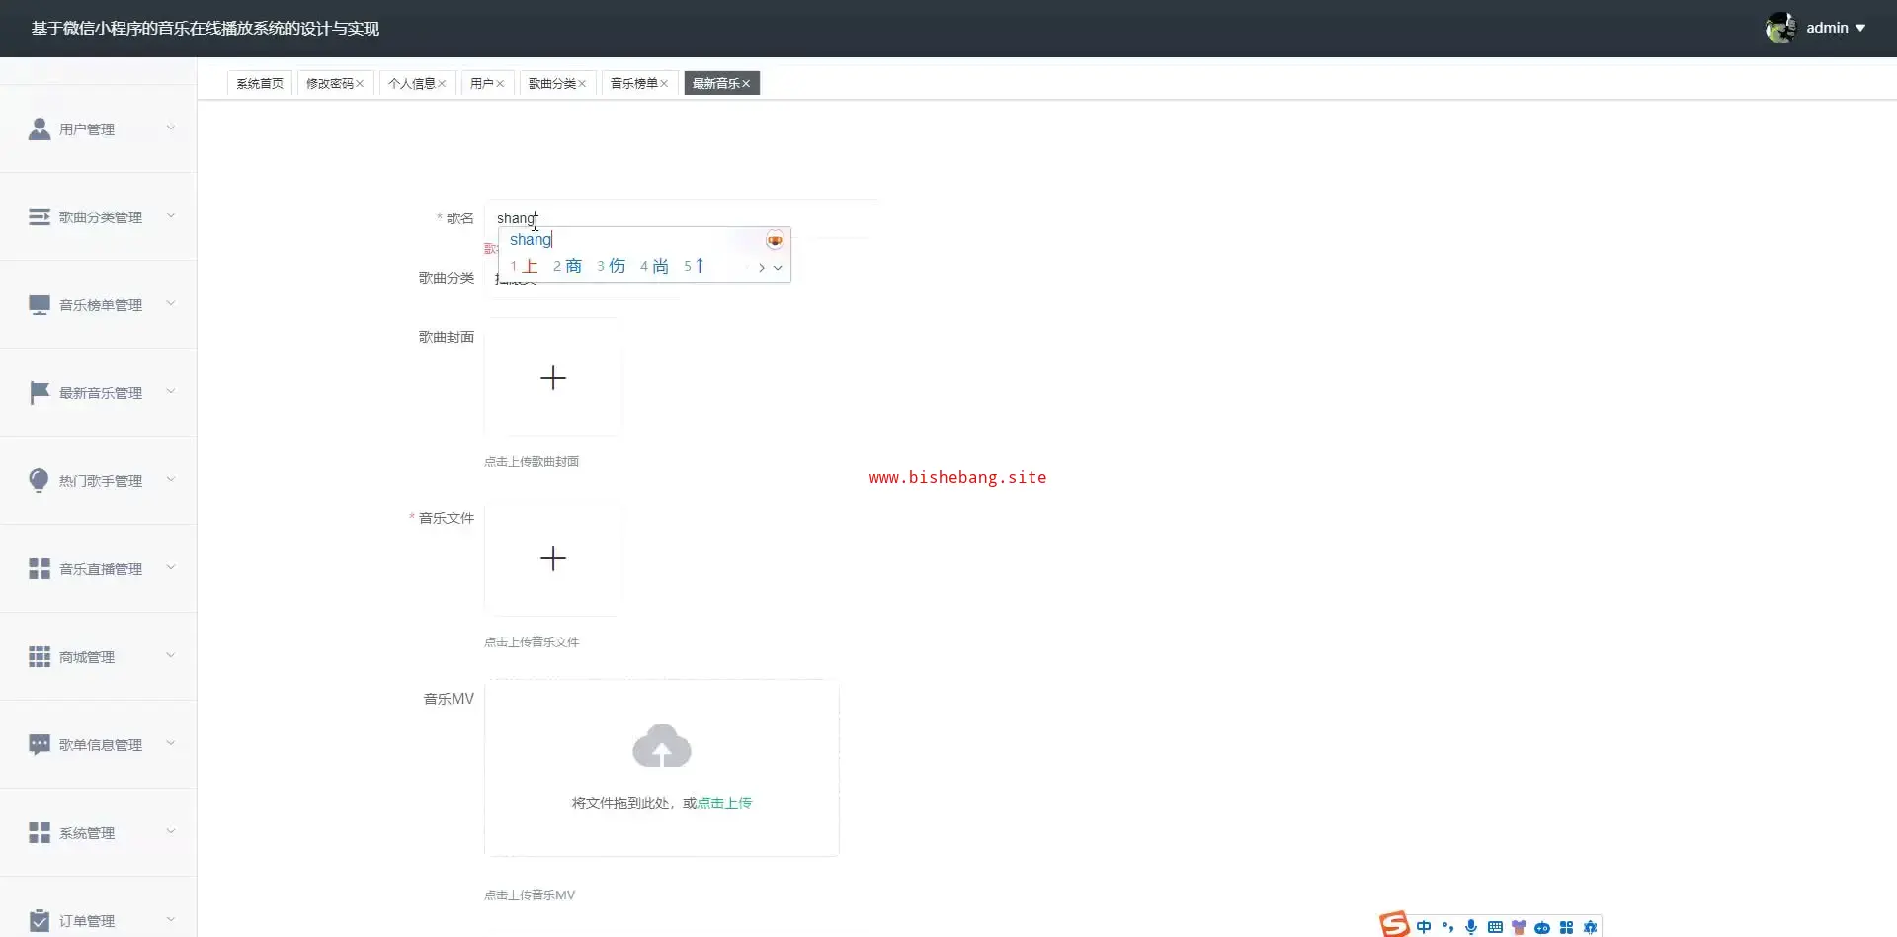The image size is (1897, 937).
Task: Close the 个人信息 tab
Action: 442,84
